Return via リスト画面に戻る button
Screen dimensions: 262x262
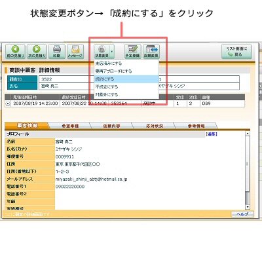click(236, 52)
